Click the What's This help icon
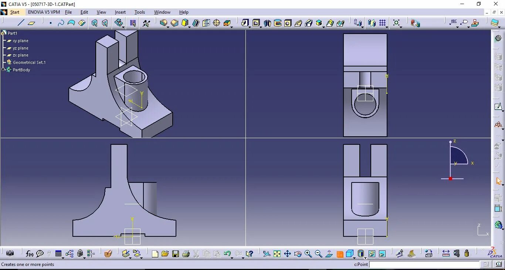Image resolution: width=505 pixels, height=270 pixels. pyautogui.click(x=250, y=253)
